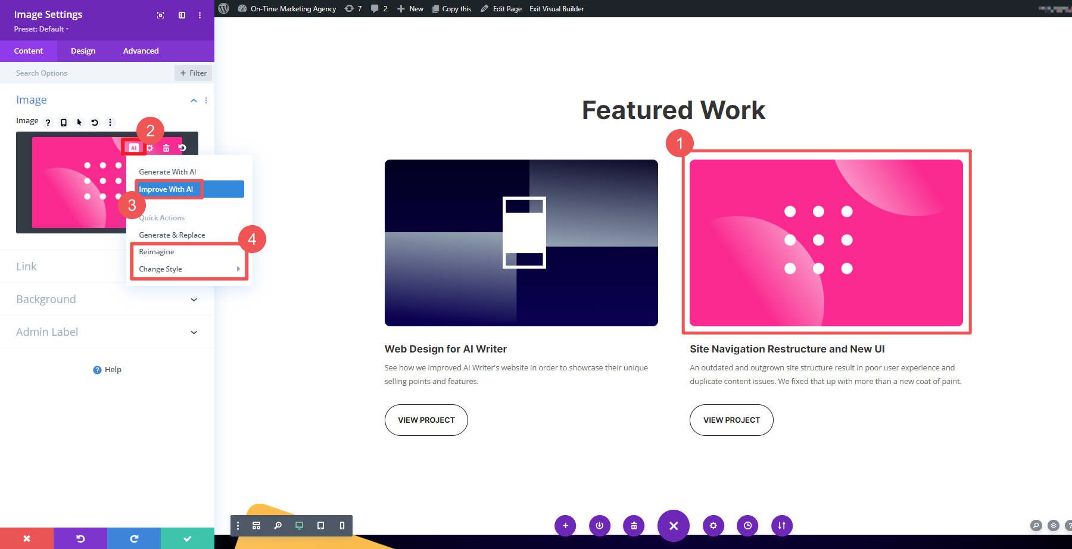This screenshot has width=1072, height=549.
Task: Open page settings via the purple gear button
Action: coord(713,526)
